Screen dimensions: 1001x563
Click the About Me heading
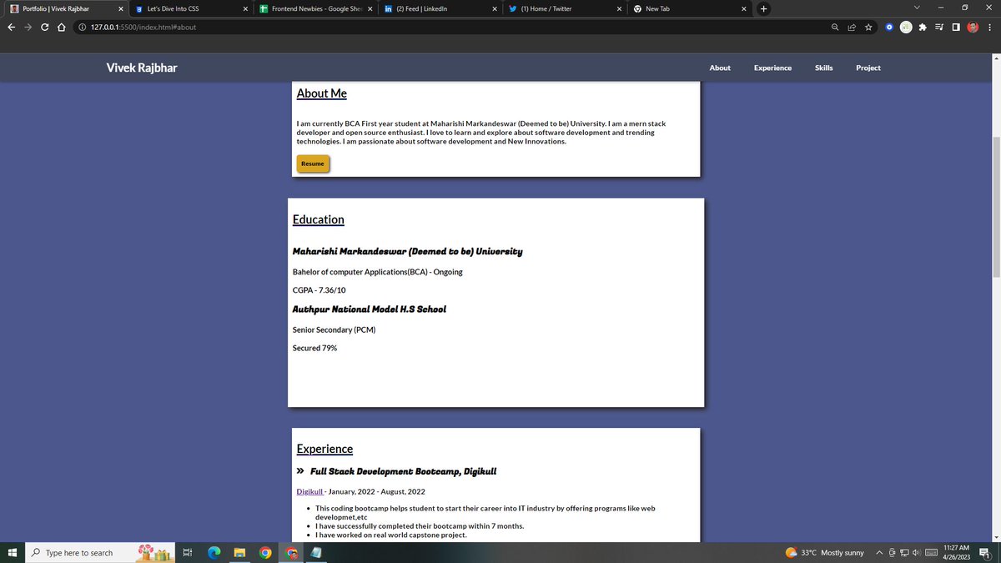click(x=322, y=93)
